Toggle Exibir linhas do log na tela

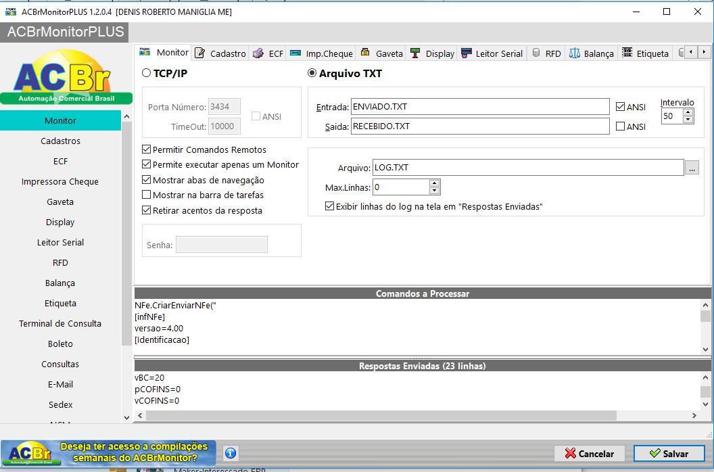tap(330, 206)
